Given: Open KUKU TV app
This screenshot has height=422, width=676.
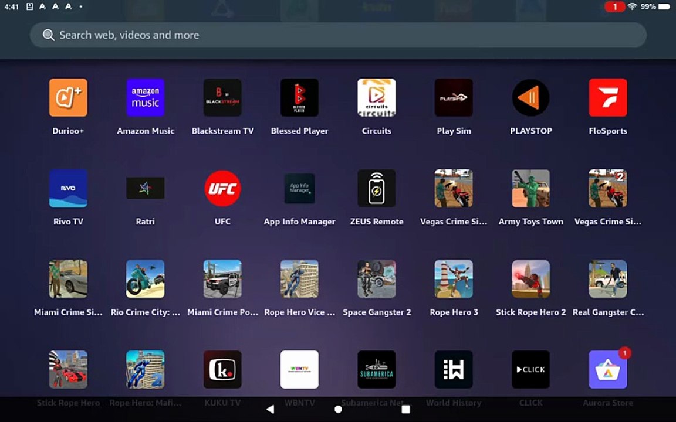Looking at the screenshot, I should coord(222,369).
